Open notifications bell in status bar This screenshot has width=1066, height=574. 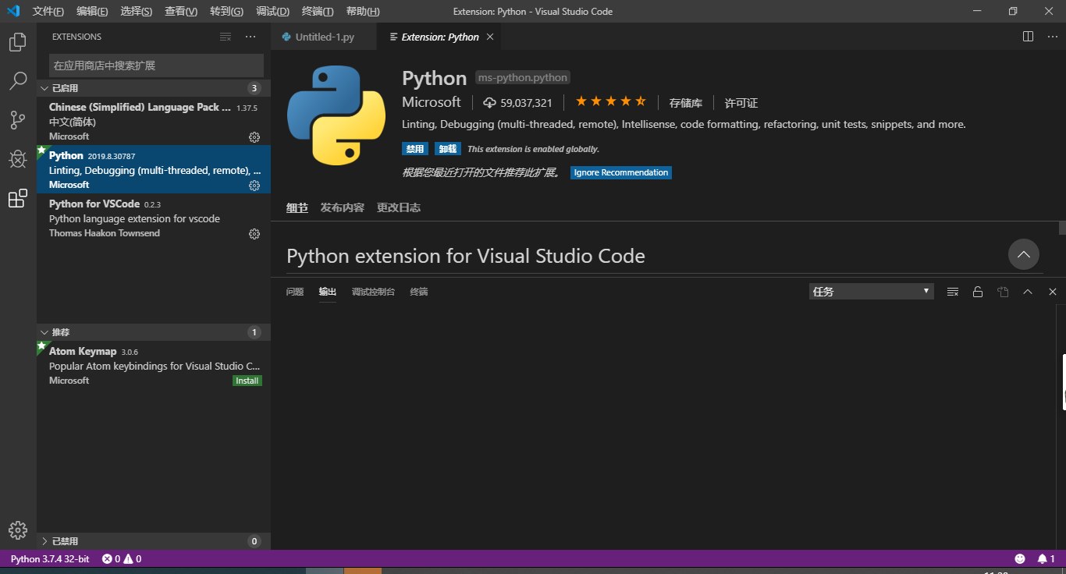[x=1046, y=558]
